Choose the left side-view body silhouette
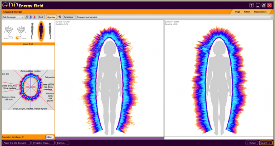 click(x=32, y=31)
